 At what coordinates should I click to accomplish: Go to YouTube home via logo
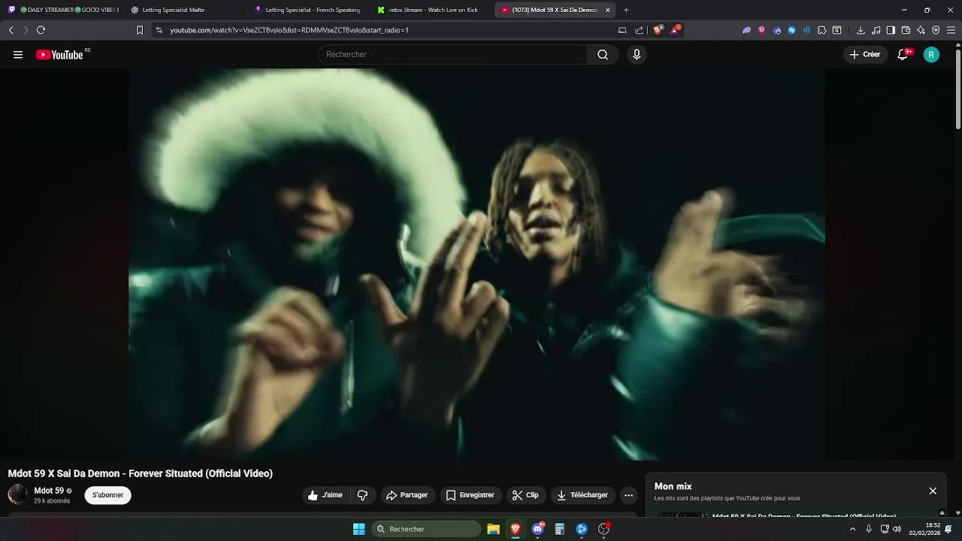coord(59,55)
